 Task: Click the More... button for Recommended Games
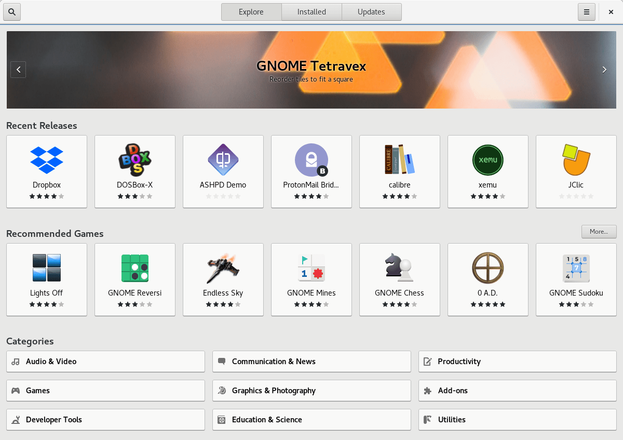click(x=599, y=232)
